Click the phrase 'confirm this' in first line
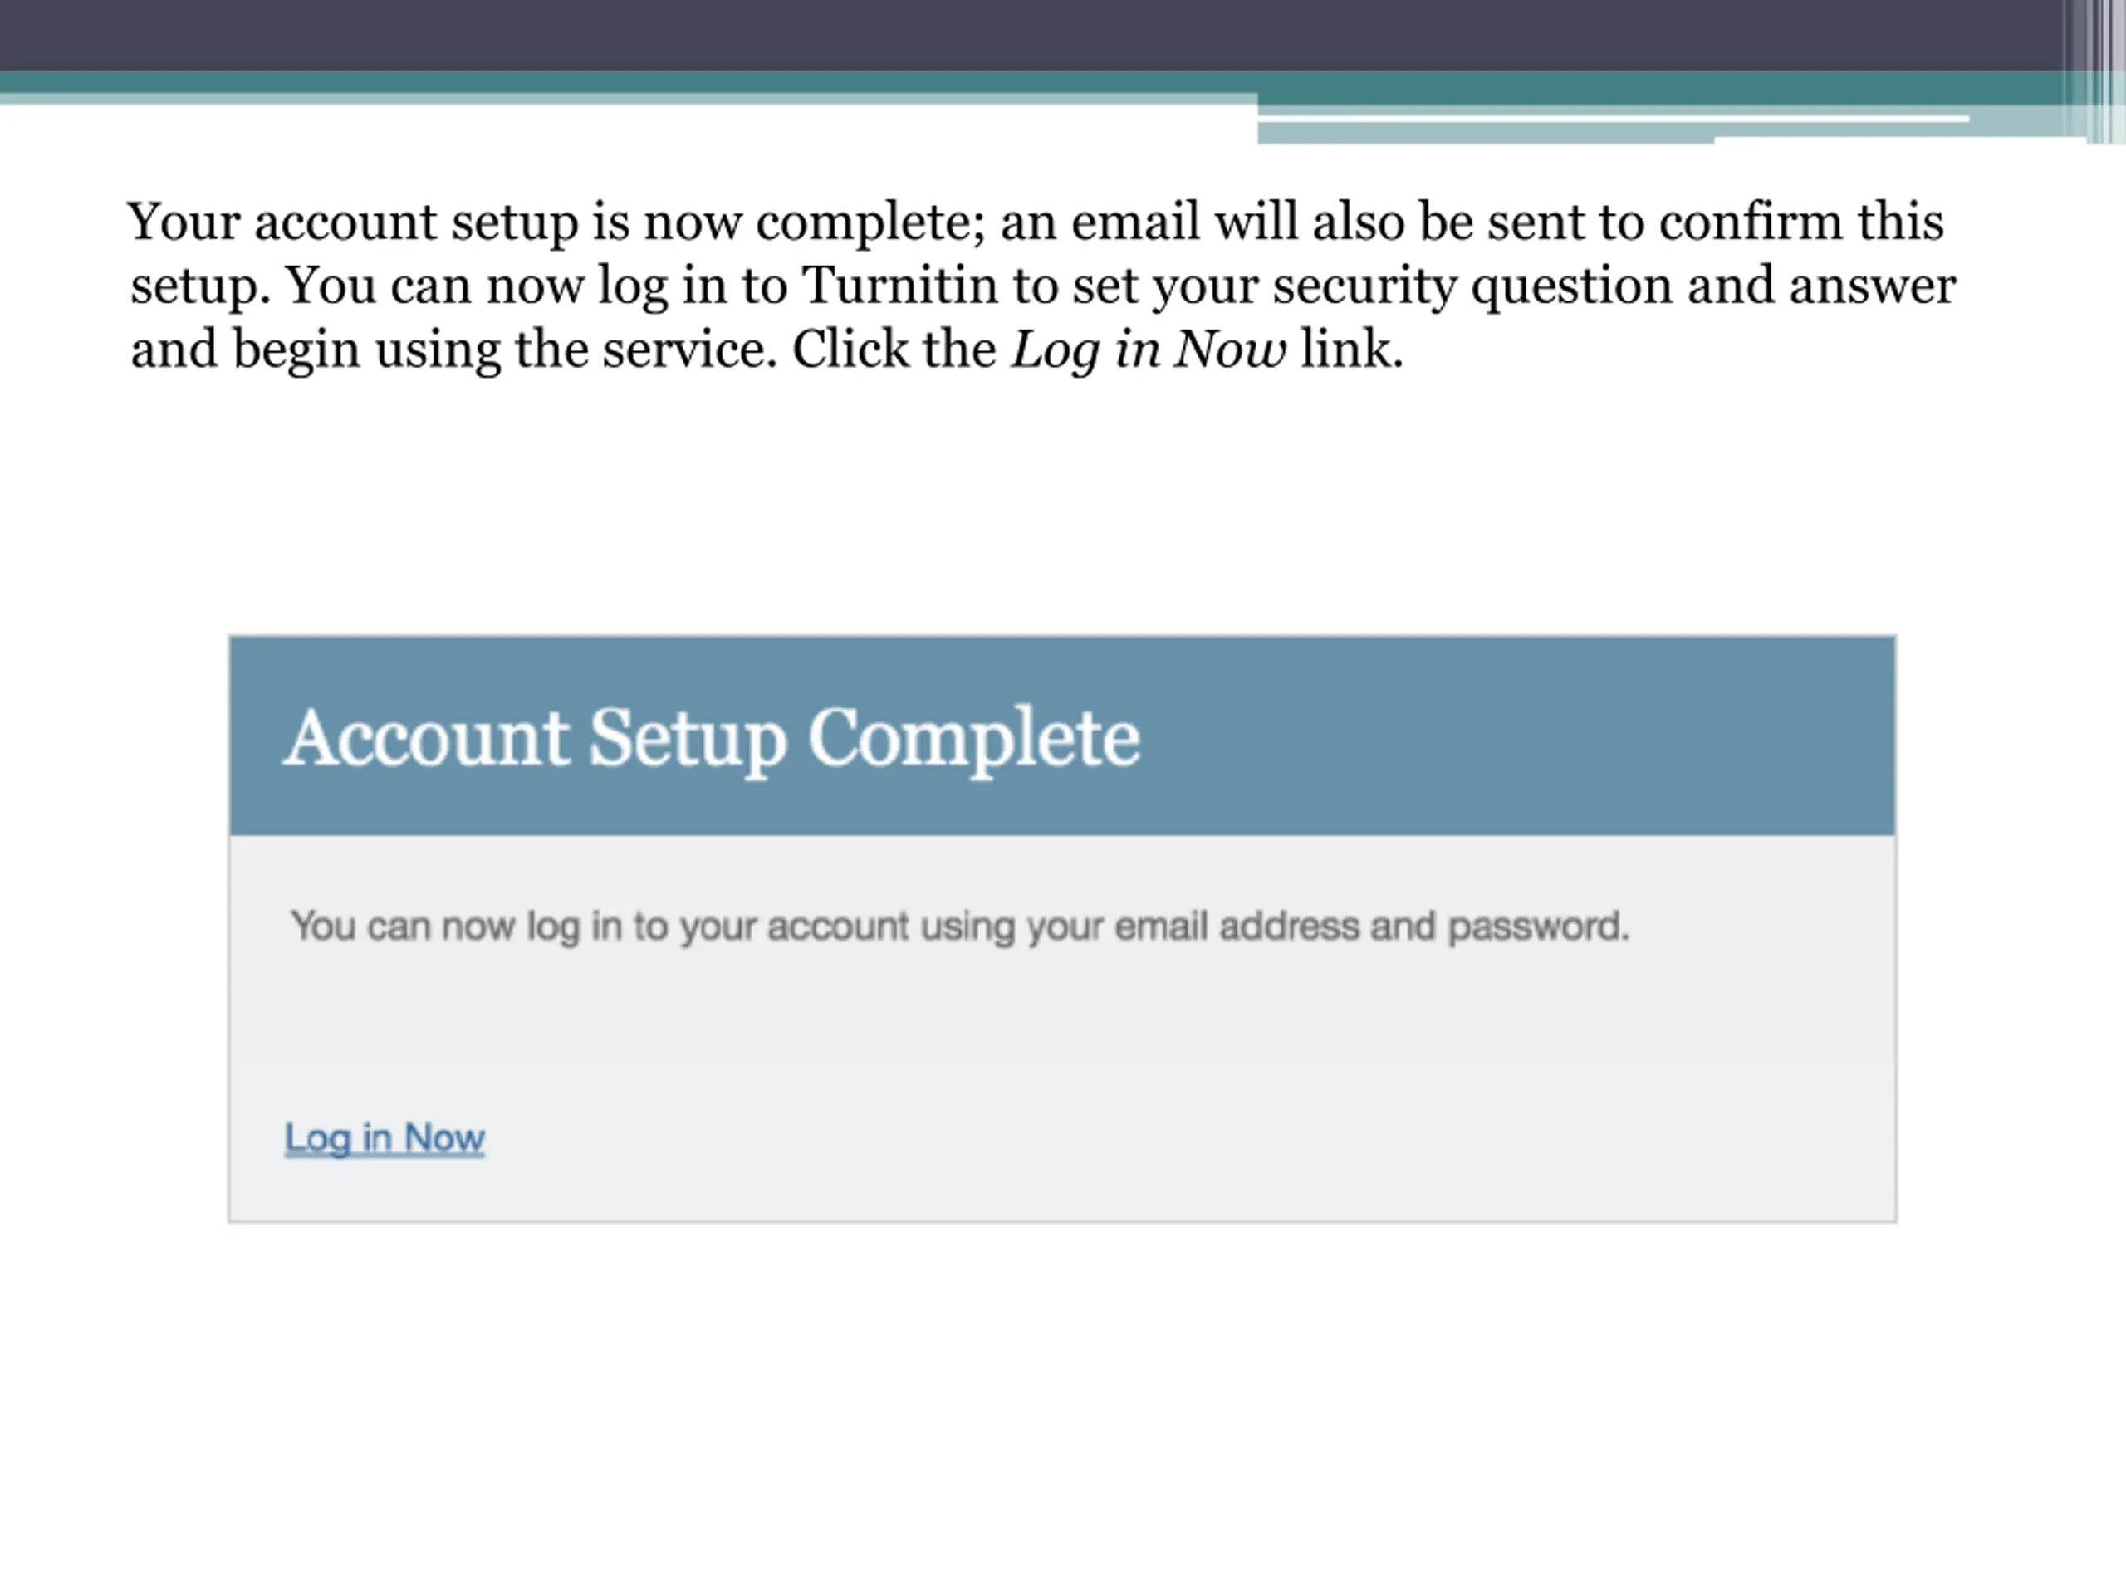The image size is (2126, 1594). pos(1800,222)
